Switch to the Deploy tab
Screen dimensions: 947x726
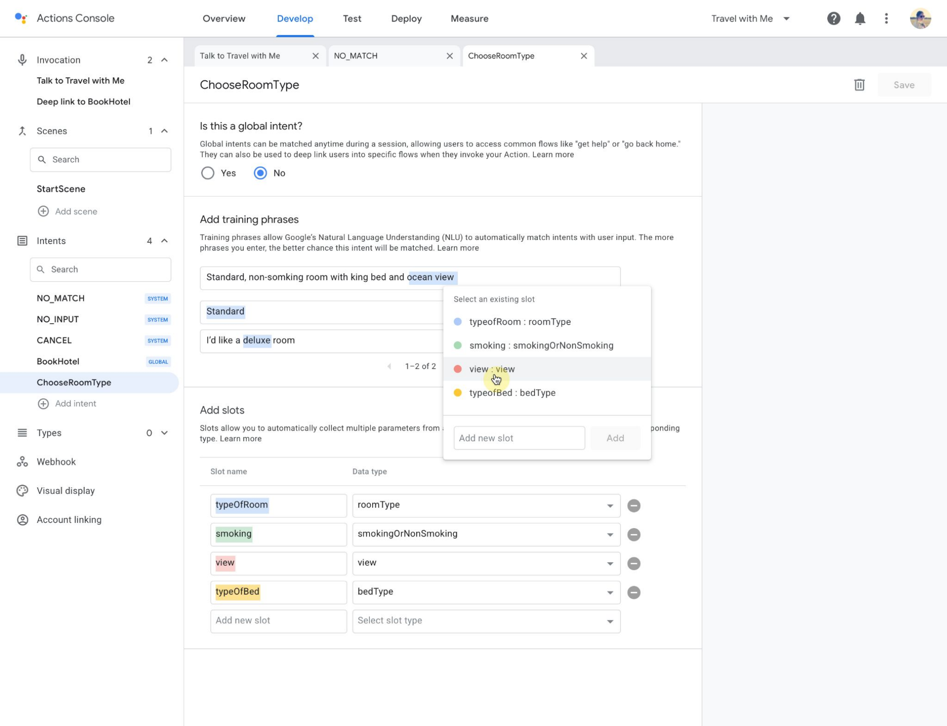tap(406, 19)
